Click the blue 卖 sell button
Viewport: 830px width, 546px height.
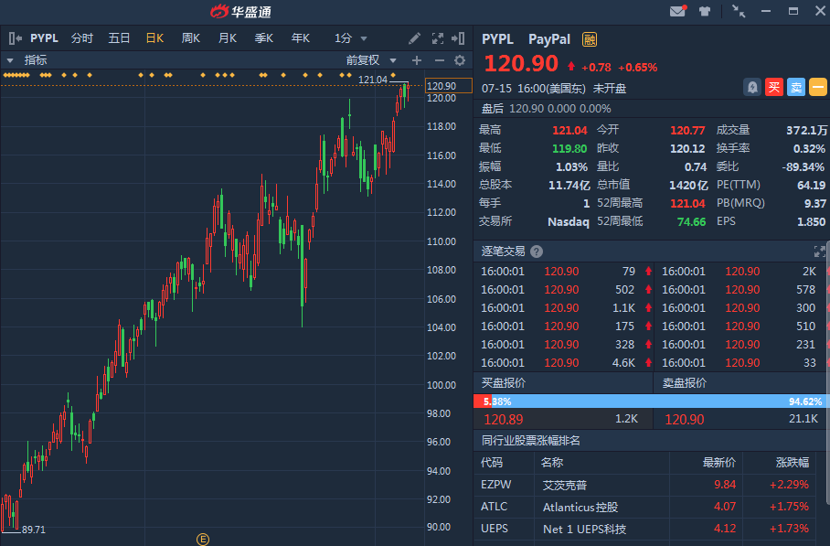[x=796, y=87]
